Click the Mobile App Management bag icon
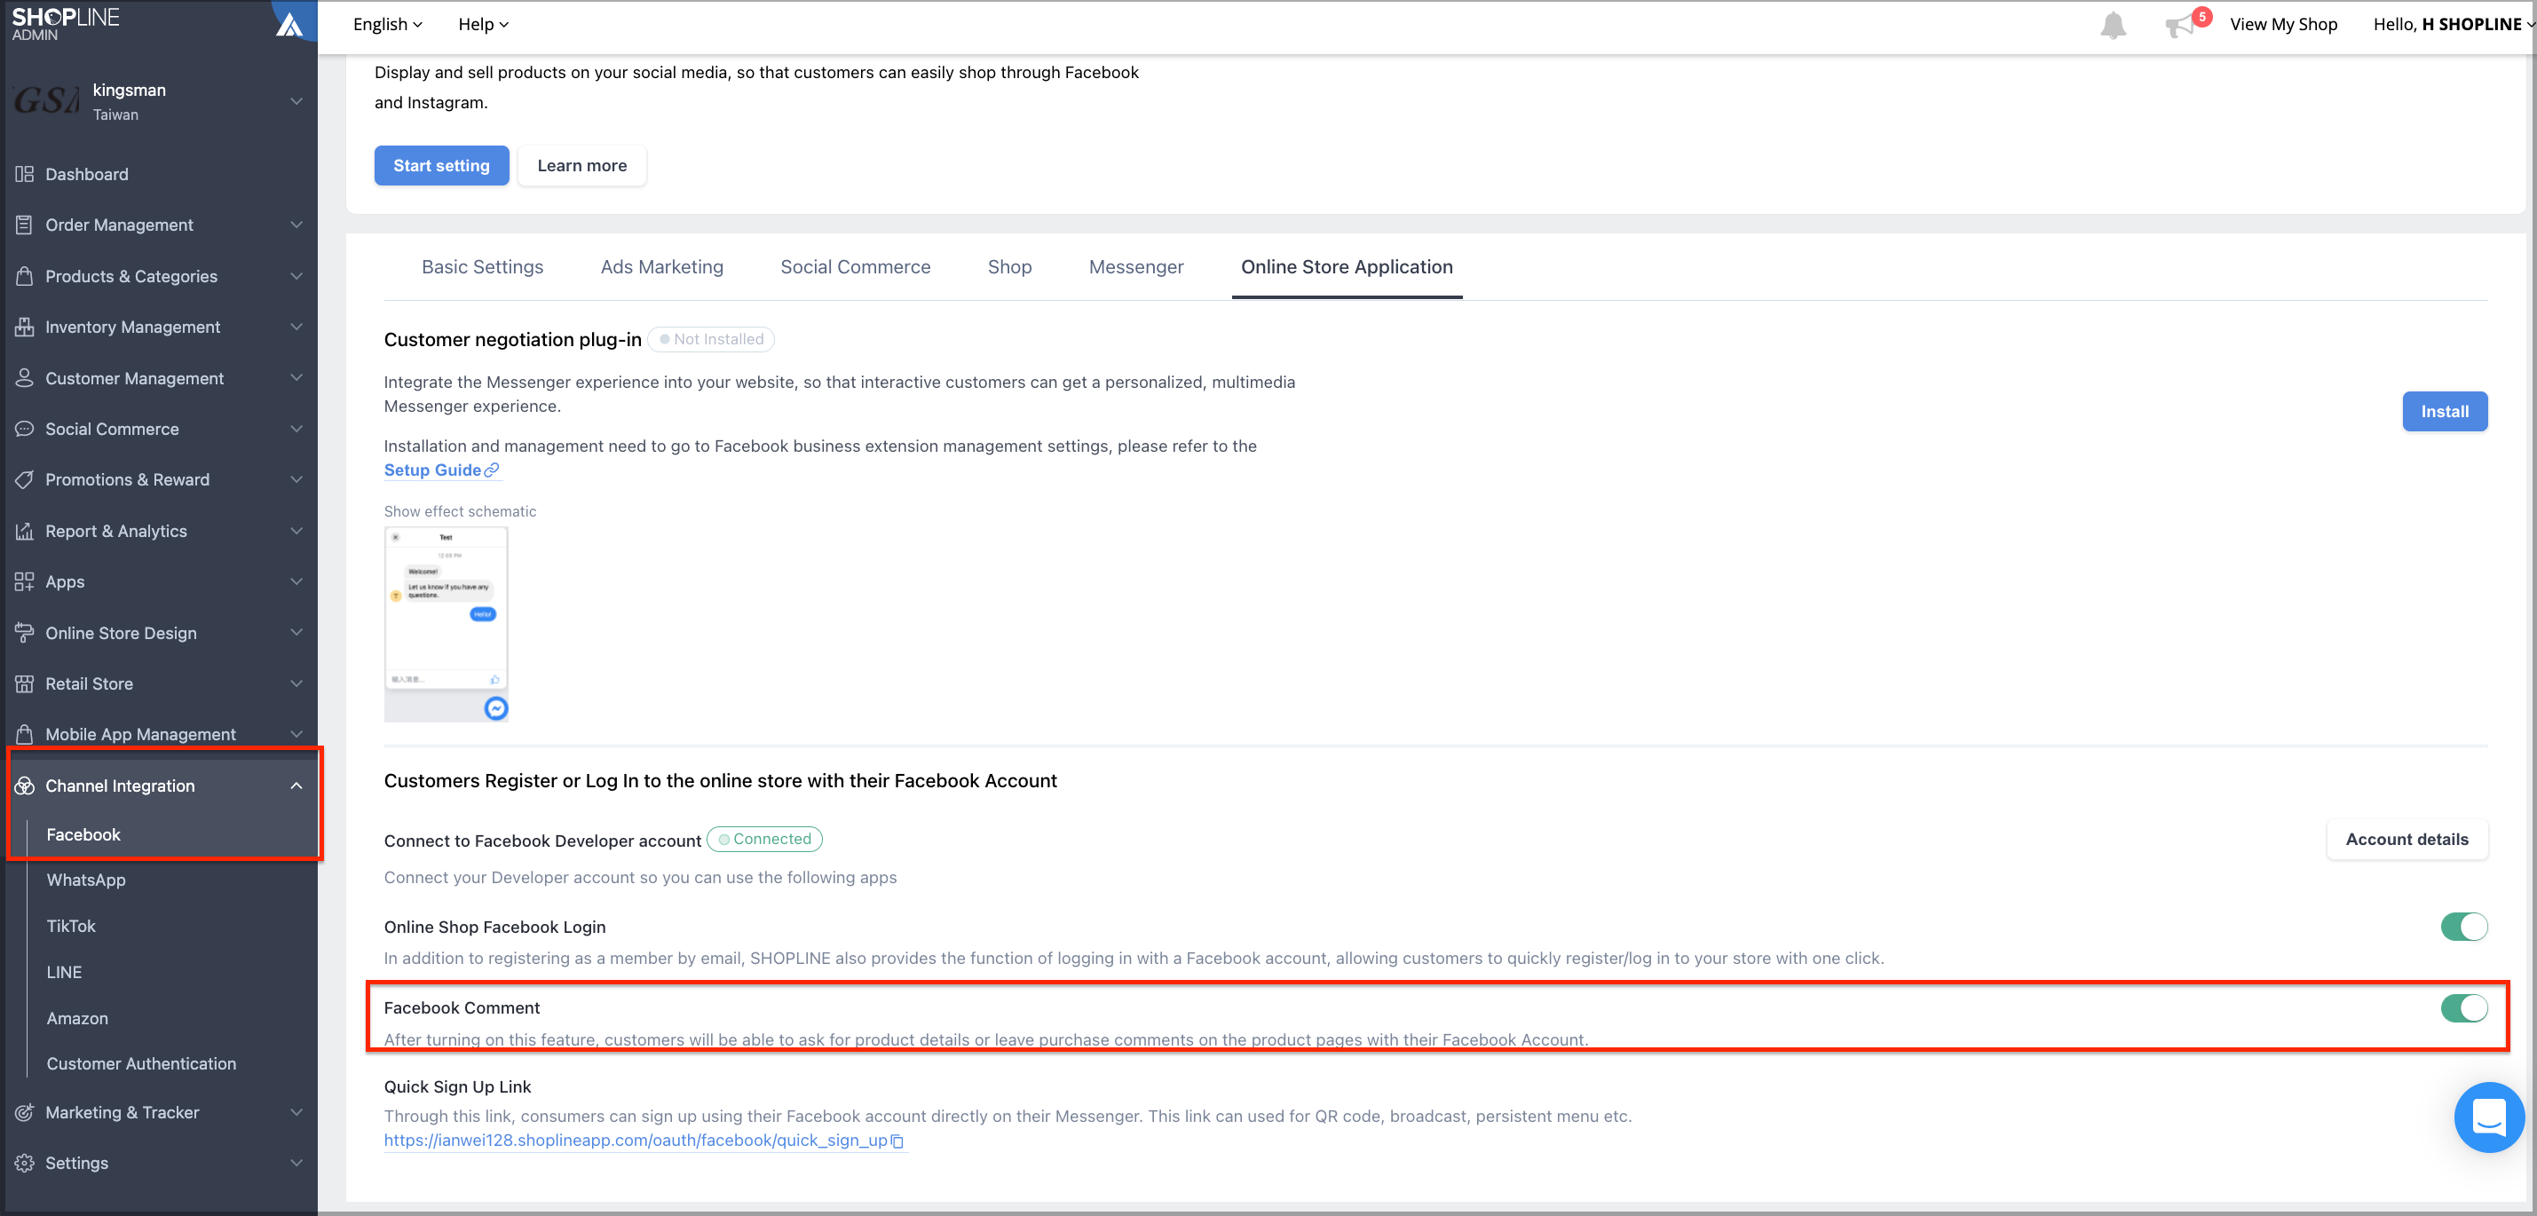This screenshot has width=2537, height=1216. [25, 735]
